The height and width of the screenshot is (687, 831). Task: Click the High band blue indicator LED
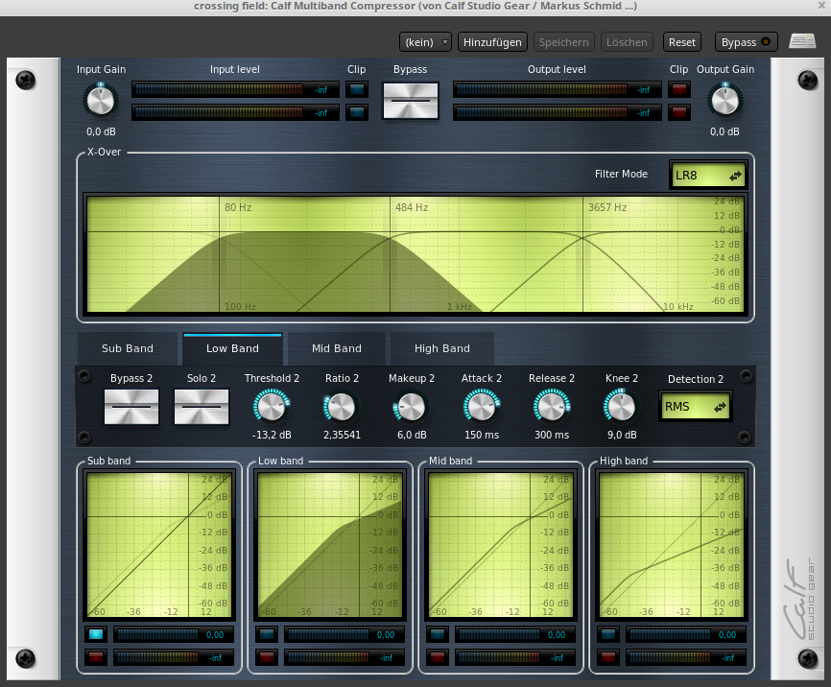(x=608, y=634)
